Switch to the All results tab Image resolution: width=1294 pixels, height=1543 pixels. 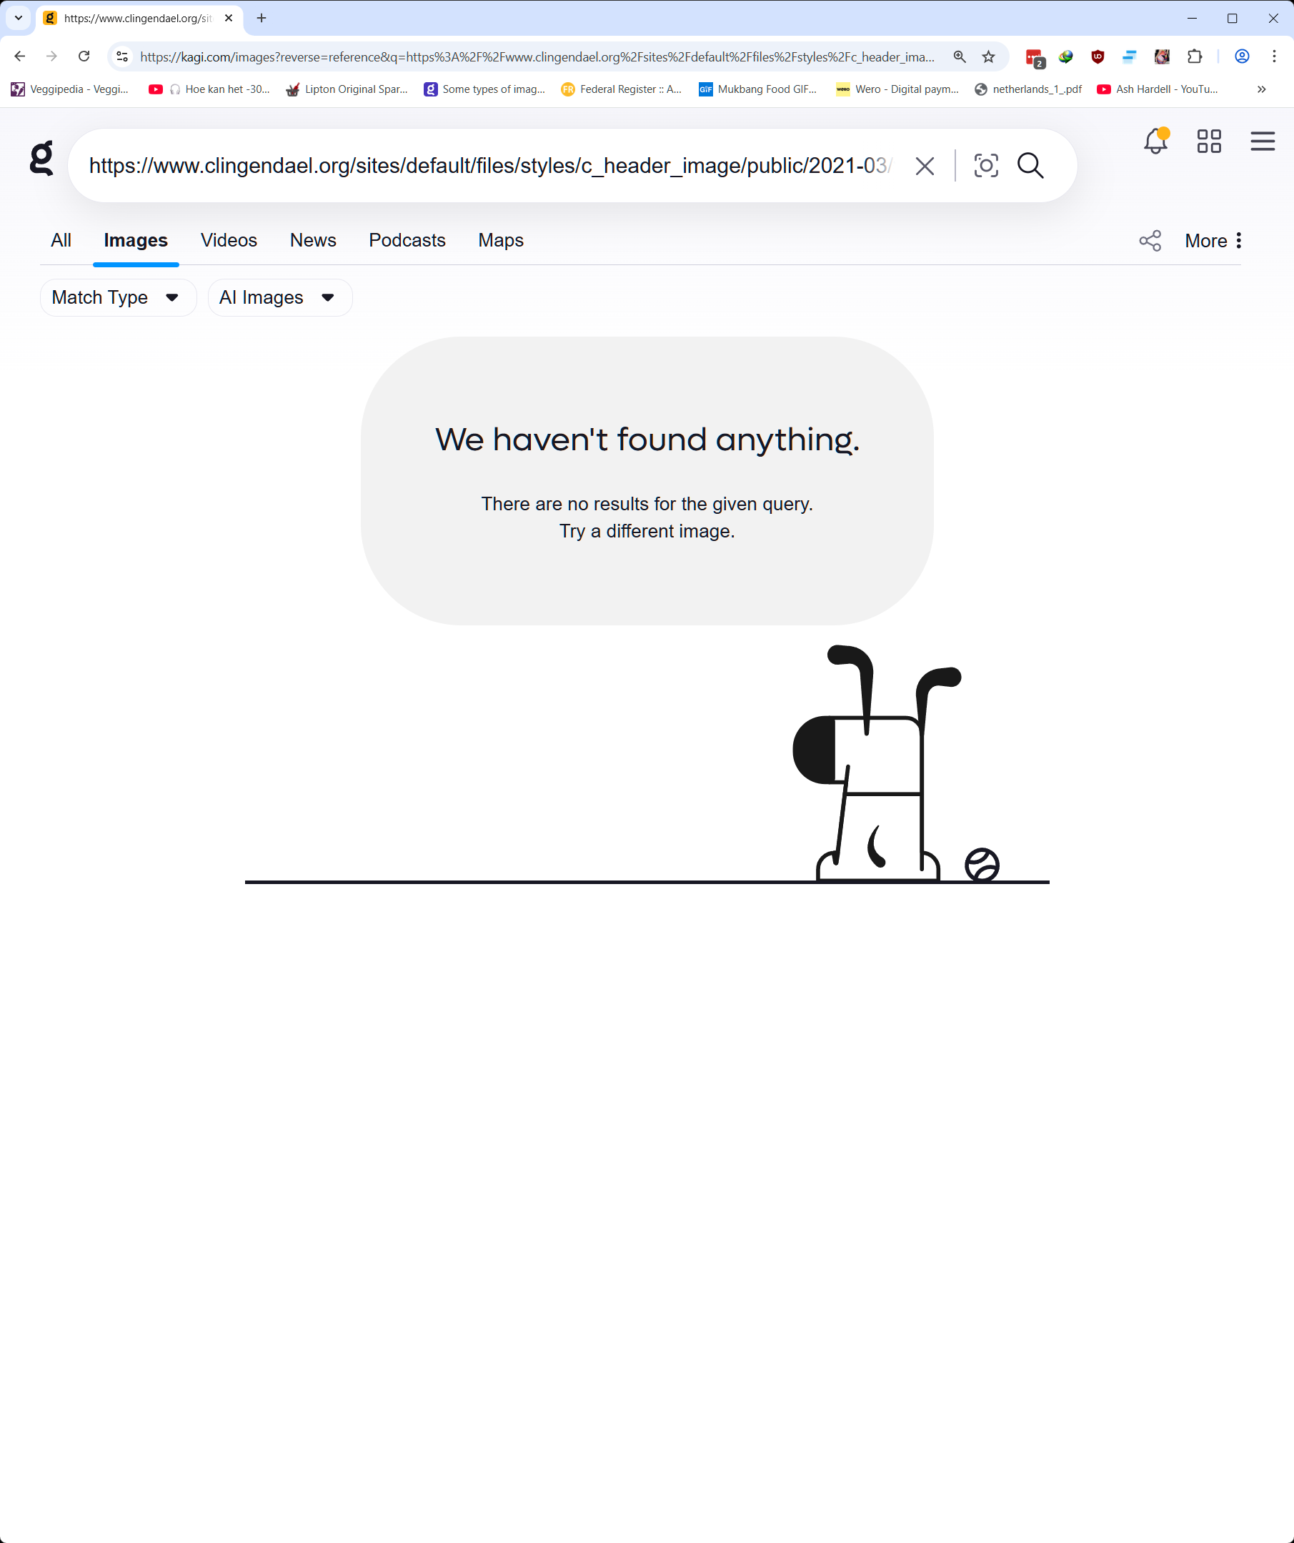(x=61, y=240)
